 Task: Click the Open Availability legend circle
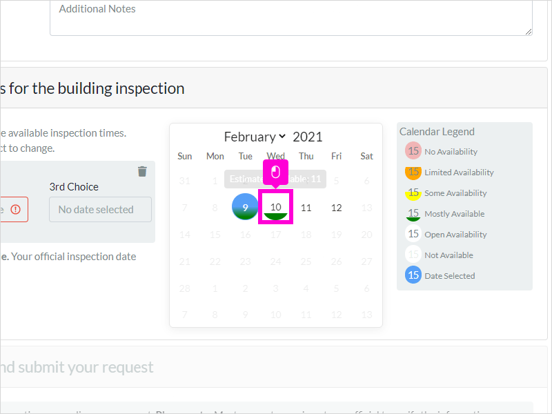[413, 234]
